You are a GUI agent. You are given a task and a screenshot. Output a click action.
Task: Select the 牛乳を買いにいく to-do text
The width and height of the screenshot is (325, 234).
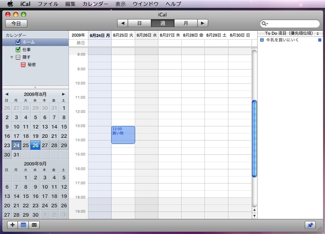(x=282, y=40)
